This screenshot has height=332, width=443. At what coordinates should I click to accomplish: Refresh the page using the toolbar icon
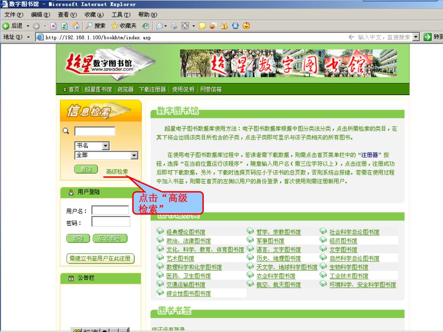[x=64, y=26]
